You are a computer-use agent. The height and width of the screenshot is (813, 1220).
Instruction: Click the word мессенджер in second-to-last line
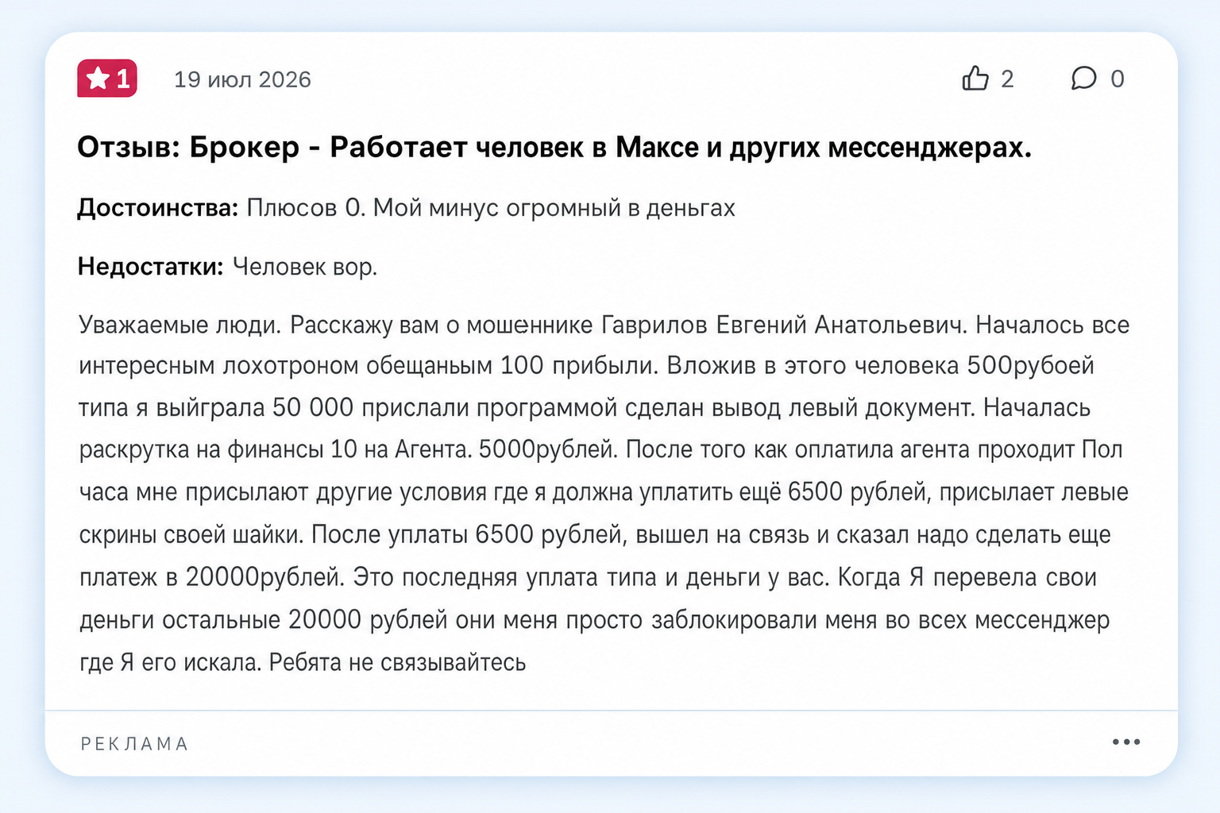coord(1042,620)
